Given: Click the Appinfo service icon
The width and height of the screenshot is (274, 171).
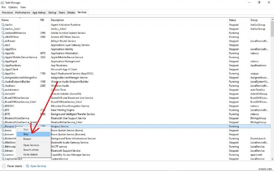Looking at the screenshot, I should (x=3, y=53).
